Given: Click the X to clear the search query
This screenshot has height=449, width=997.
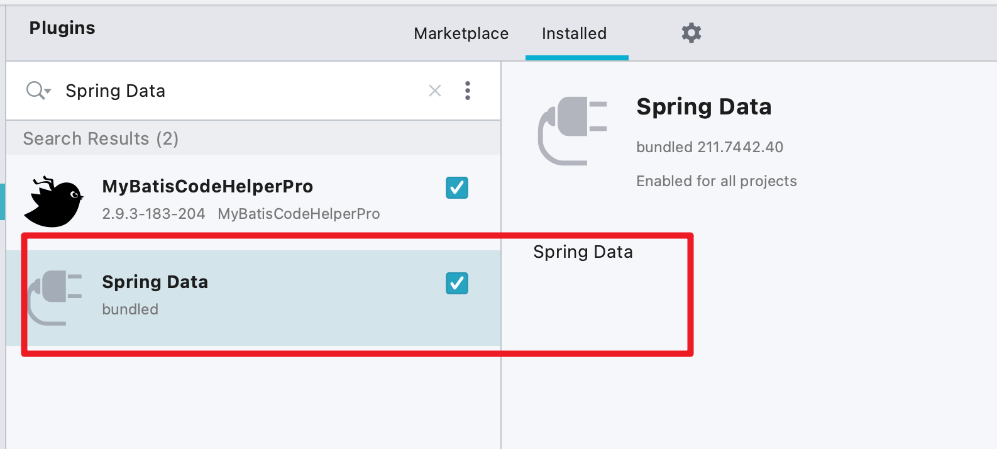Looking at the screenshot, I should coord(434,91).
